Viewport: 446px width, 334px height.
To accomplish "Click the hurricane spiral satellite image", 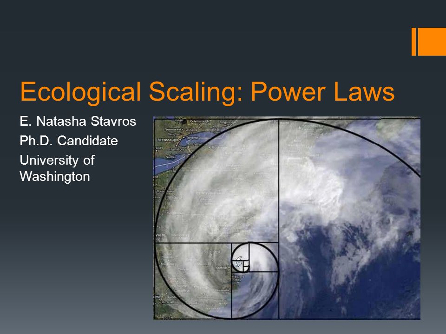I will pyautogui.click(x=287, y=218).
